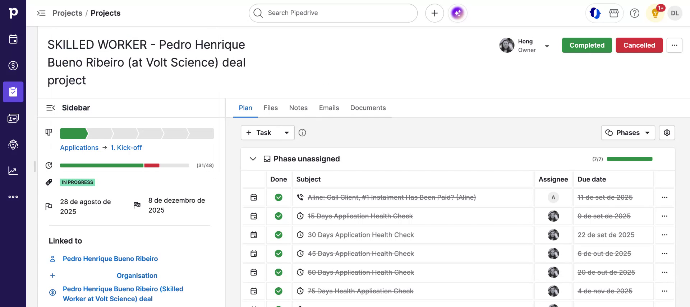
Task: Open the lightbulb sales assistant notifications
Action: [x=655, y=13]
